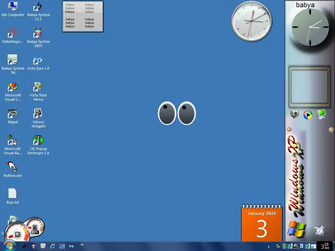Screen dimensions: 335x251
Task: Open Microsoft Visual C... shortcut
Action: [13, 92]
